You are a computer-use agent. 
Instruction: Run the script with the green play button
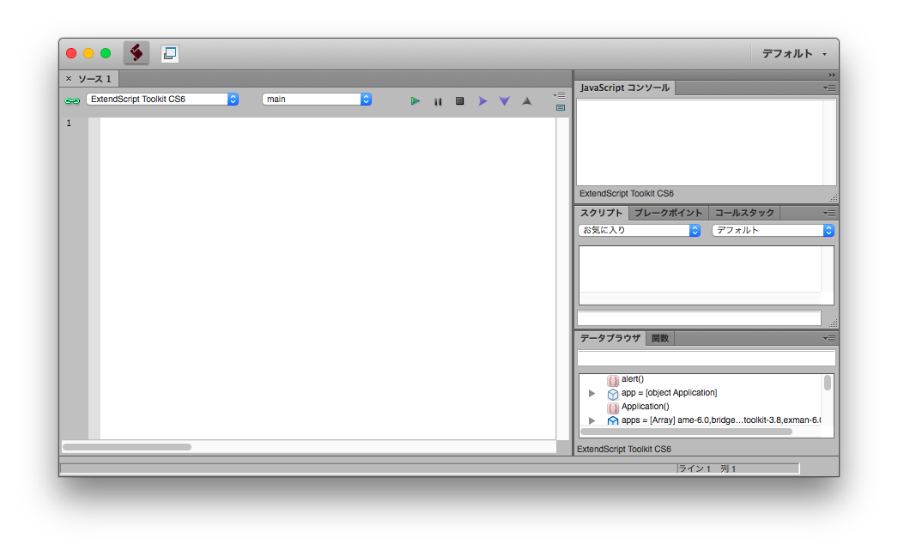[416, 100]
